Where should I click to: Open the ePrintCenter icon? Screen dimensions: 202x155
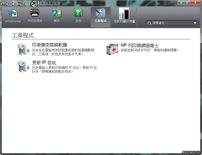pyautogui.click(x=13, y=12)
